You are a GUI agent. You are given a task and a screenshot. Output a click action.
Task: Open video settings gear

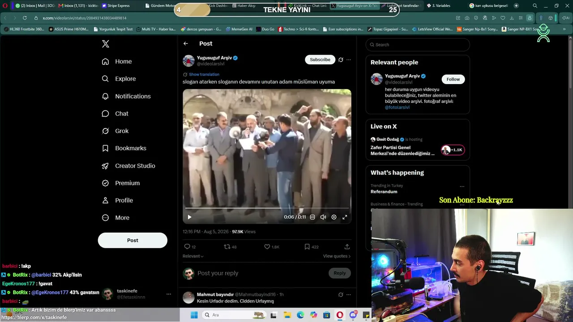point(334,217)
